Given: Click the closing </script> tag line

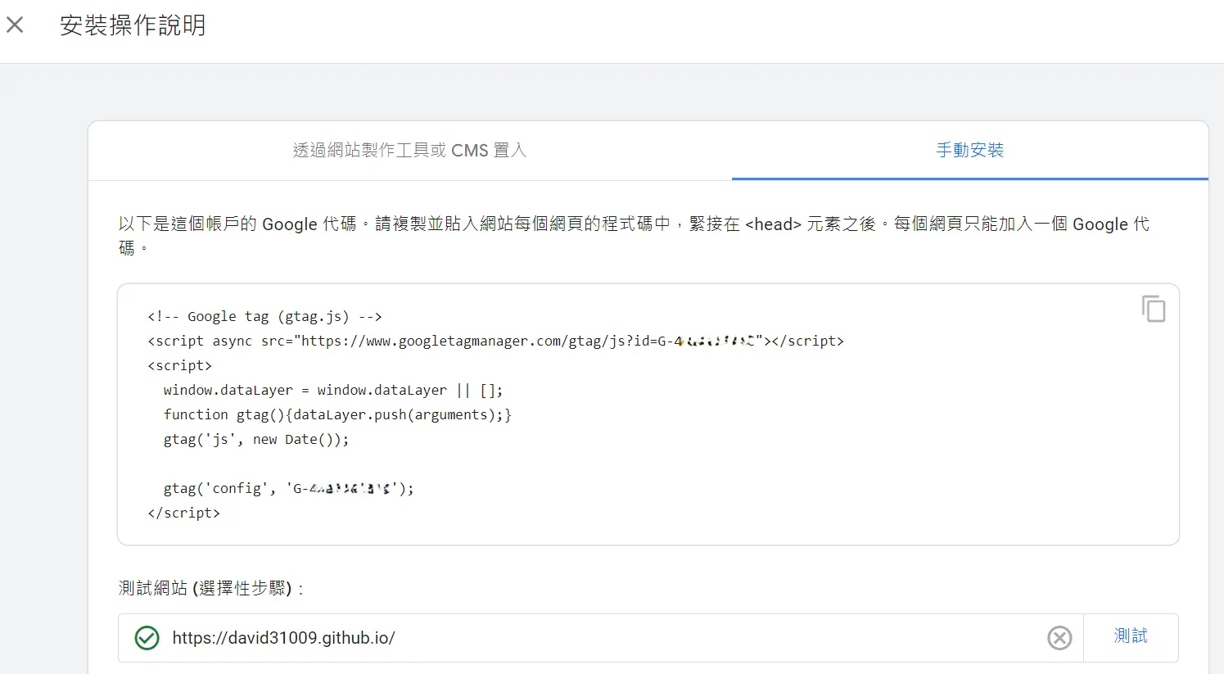Looking at the screenshot, I should pyautogui.click(x=183, y=513).
